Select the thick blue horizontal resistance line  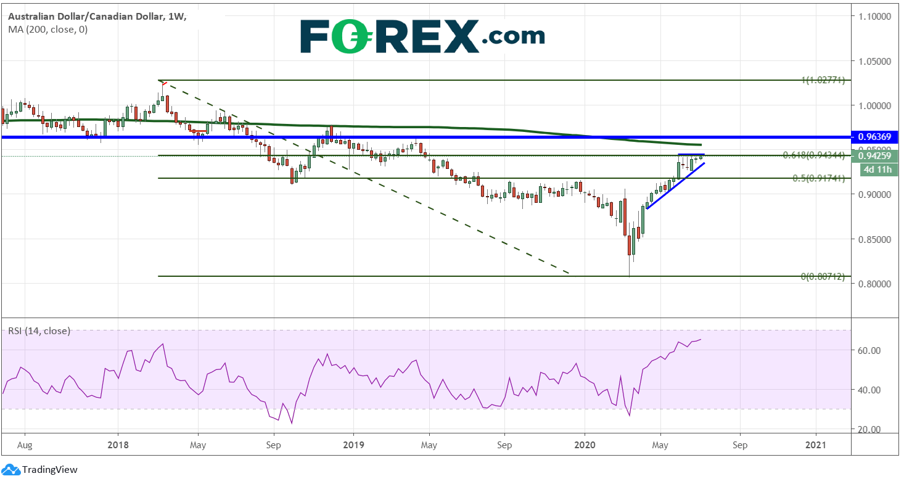click(425, 137)
